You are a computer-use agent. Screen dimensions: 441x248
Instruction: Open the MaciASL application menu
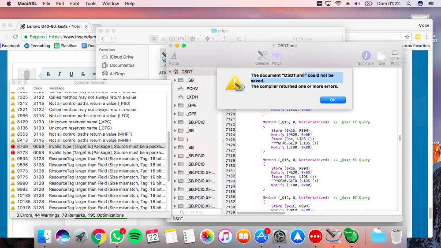(x=27, y=4)
